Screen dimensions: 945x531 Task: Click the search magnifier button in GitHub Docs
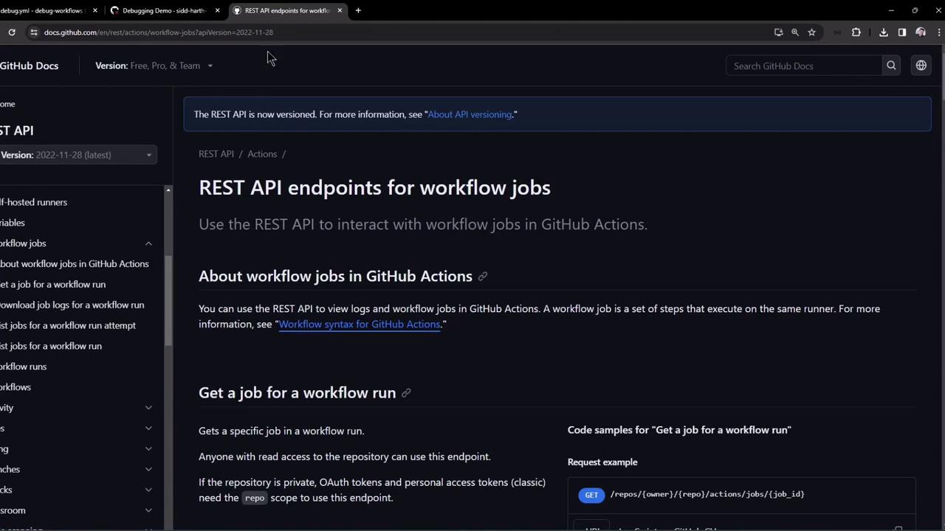click(x=891, y=66)
